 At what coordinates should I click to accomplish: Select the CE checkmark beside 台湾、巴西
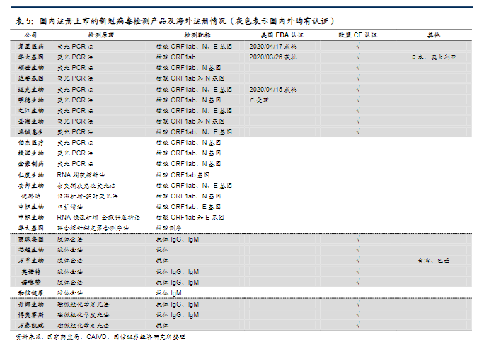(359, 260)
